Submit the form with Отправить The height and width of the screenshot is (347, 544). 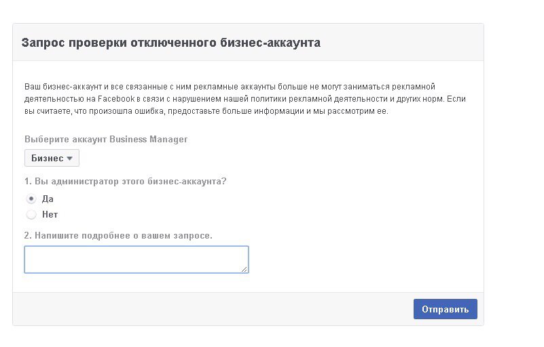click(x=445, y=309)
